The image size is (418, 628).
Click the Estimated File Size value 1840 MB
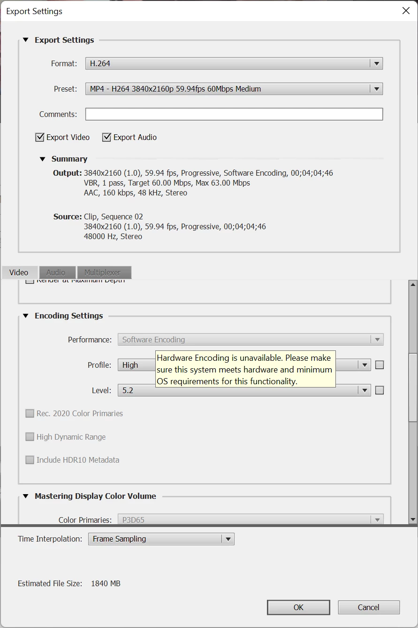(x=106, y=583)
